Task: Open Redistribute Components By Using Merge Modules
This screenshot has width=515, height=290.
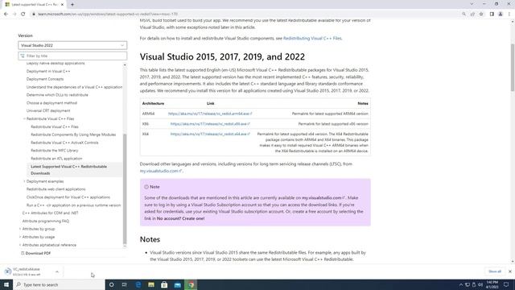Action: (x=73, y=135)
